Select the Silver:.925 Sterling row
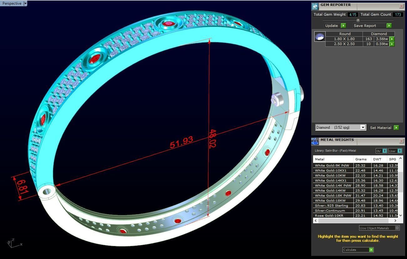Screen dimensions: 407x259 pos(356,205)
